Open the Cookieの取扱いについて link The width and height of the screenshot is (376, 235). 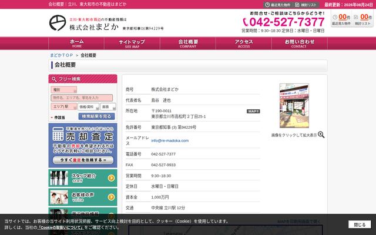pos(61,227)
